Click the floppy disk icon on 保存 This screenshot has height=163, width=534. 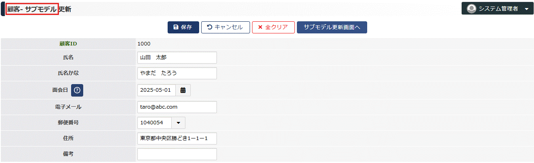click(176, 27)
